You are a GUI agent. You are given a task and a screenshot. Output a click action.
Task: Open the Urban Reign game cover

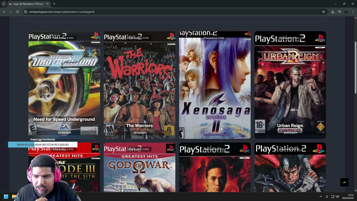(x=290, y=85)
